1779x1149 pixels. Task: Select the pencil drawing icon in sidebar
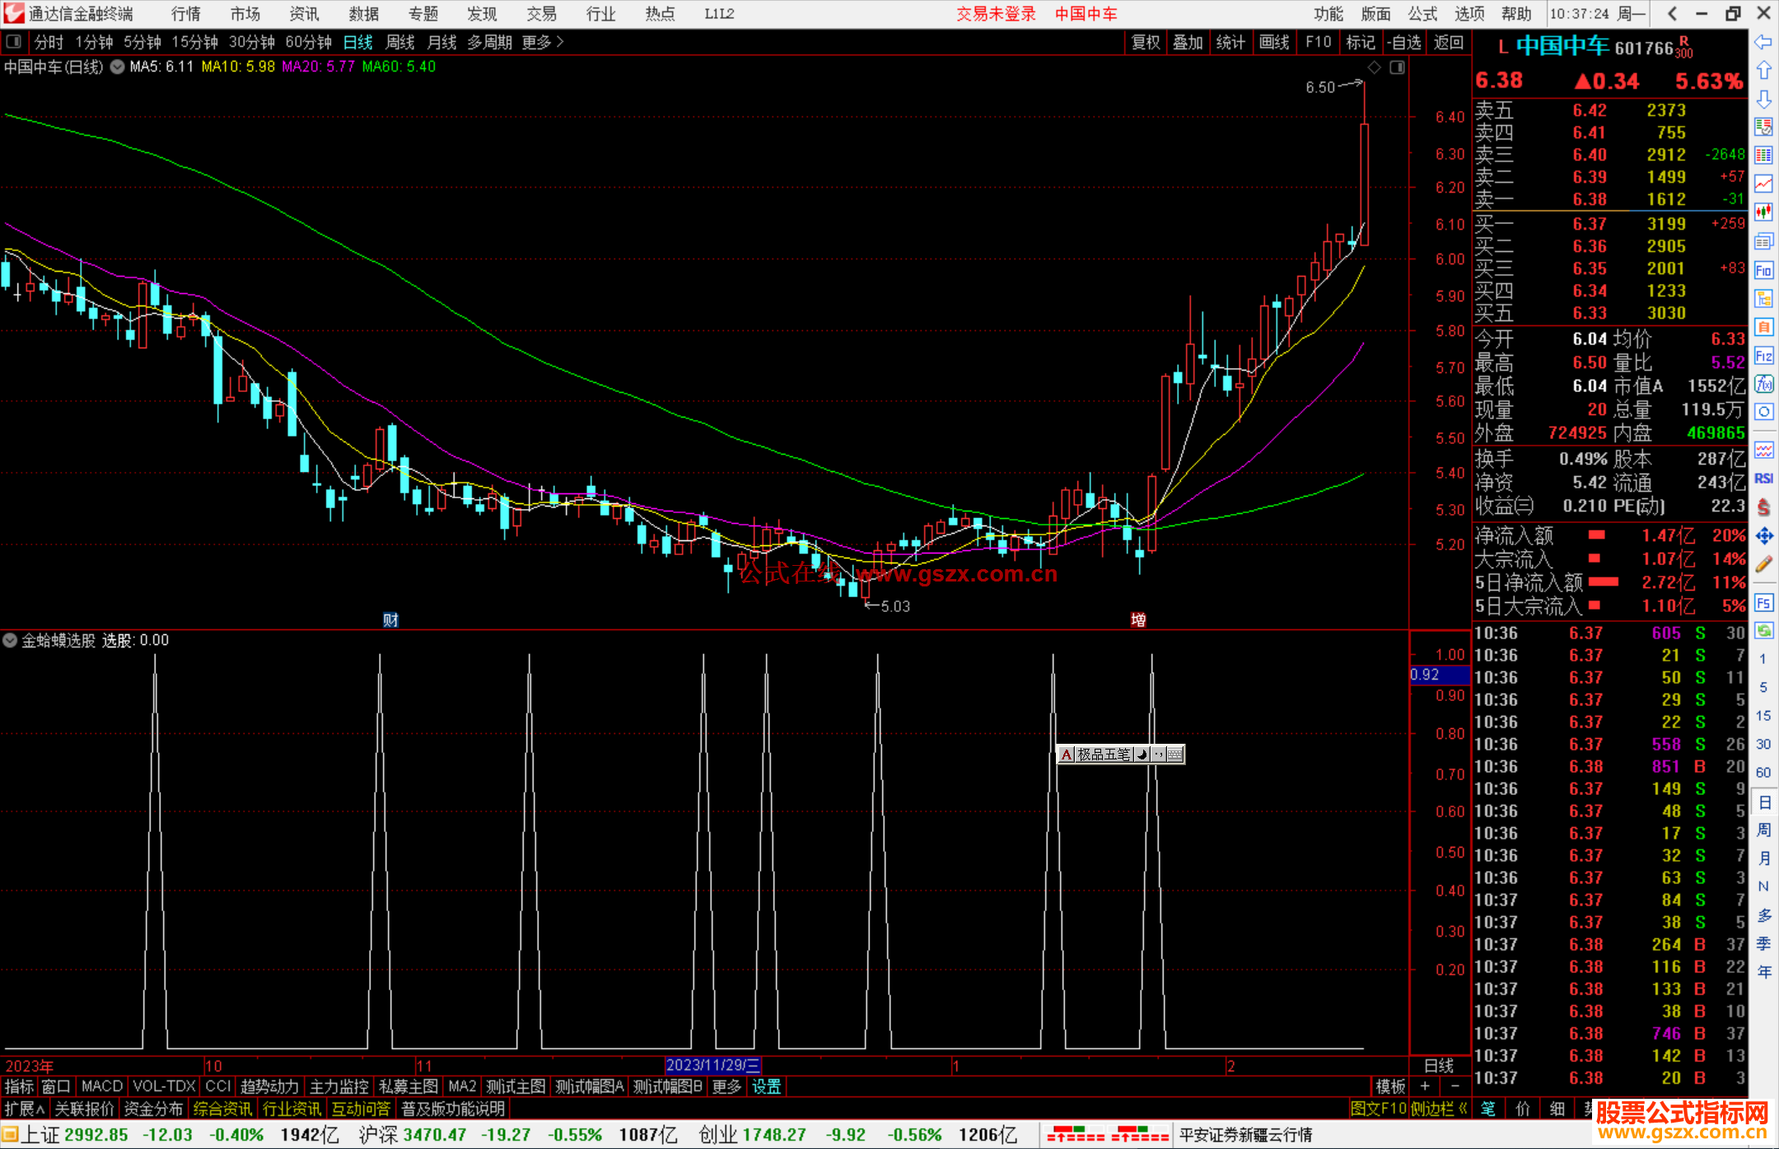click(x=1763, y=564)
